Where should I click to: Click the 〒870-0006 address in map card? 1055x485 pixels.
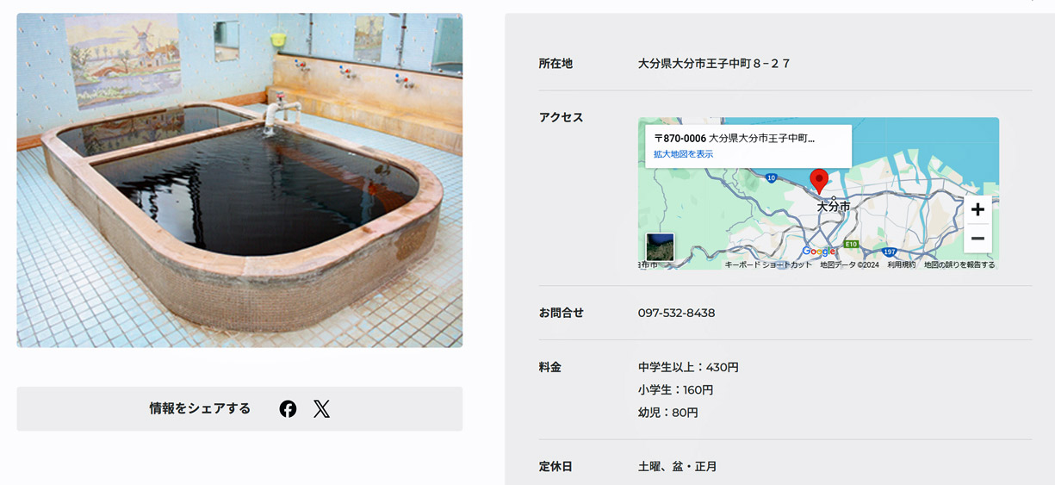(x=735, y=138)
